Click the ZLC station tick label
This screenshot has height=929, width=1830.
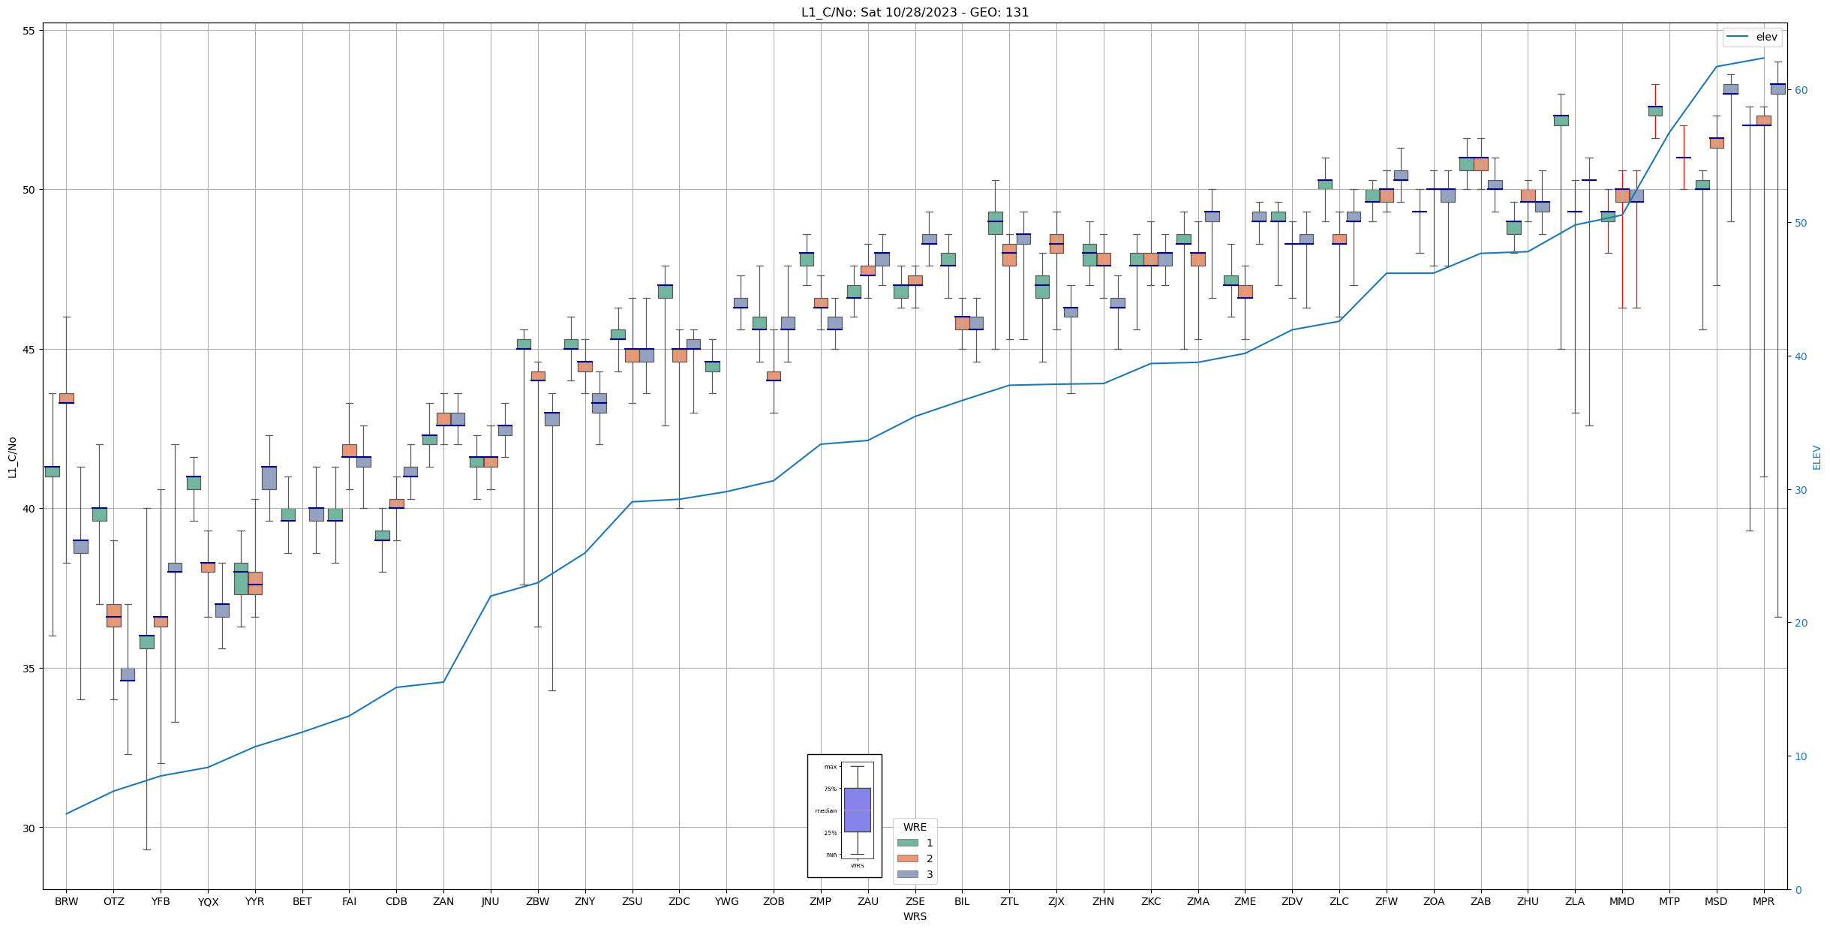1339,901
